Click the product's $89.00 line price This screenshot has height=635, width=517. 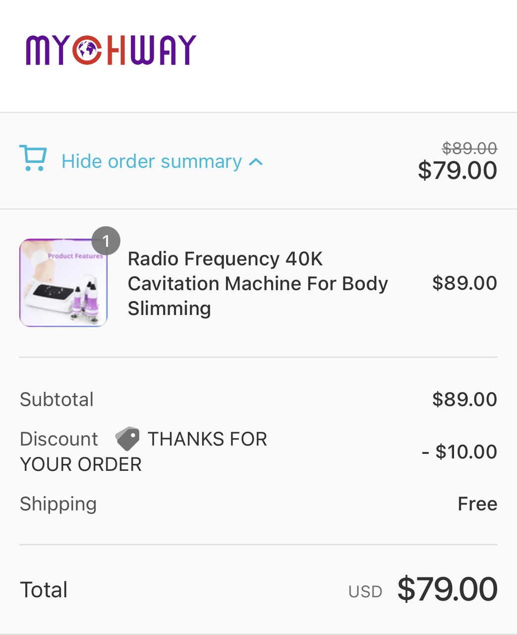point(464,283)
